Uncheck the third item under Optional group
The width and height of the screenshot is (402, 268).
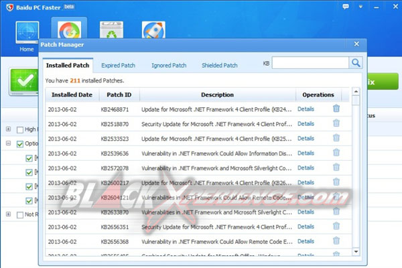[x=29, y=186]
